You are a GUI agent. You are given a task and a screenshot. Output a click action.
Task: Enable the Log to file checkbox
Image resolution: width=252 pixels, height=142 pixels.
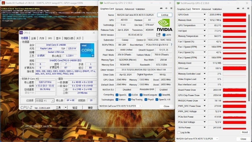pyautogui.click(x=179, y=133)
